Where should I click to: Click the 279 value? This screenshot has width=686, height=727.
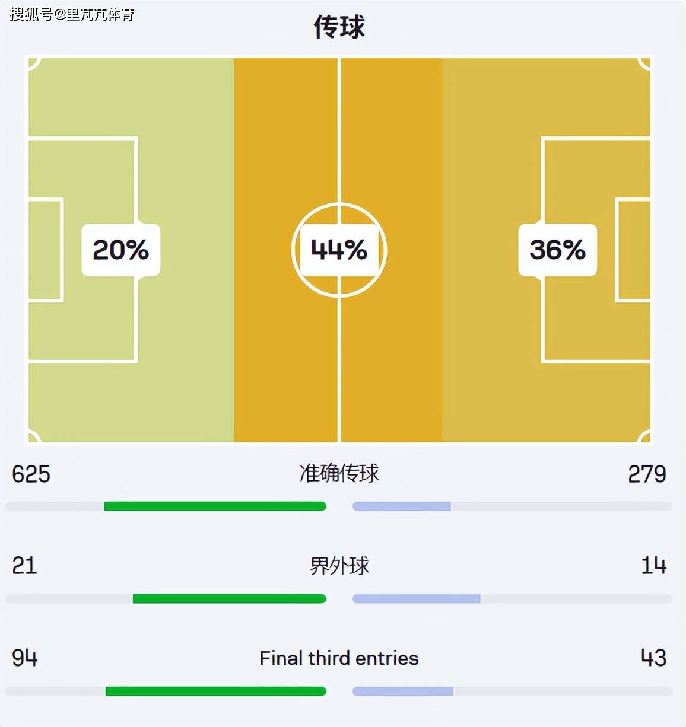coord(647,474)
